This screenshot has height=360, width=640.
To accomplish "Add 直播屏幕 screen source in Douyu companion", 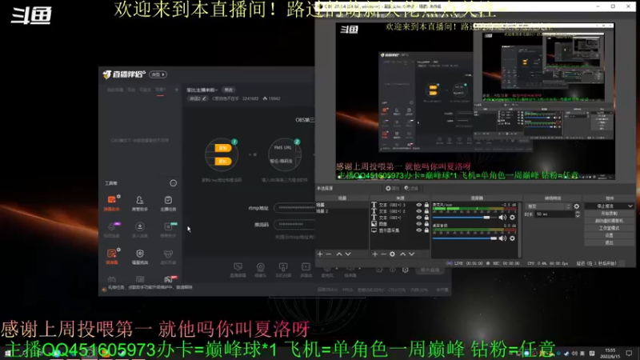I will click(x=238, y=270).
